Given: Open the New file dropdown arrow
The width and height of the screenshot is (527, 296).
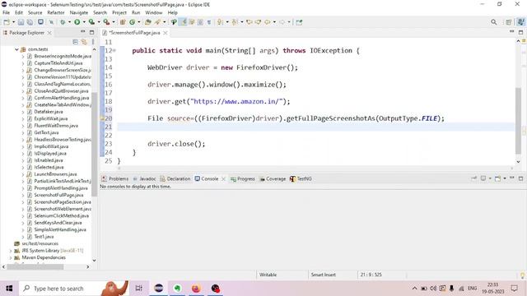Looking at the screenshot, I should pos(13,22).
